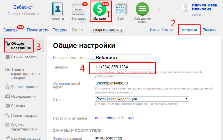Expand the Еще dropdown menu

click(78, 30)
